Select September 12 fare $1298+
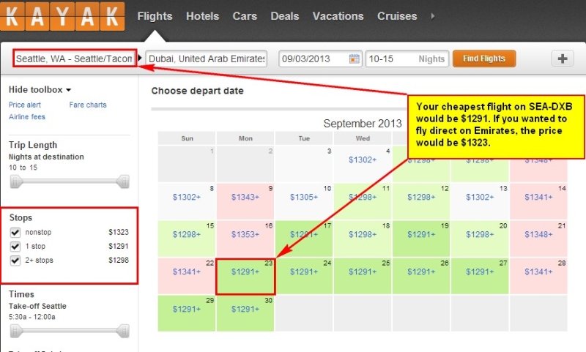The height and width of the screenshot is (352, 586). (421, 197)
